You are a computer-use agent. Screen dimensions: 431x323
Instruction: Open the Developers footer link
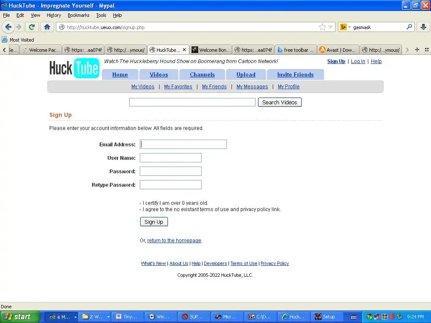215,263
